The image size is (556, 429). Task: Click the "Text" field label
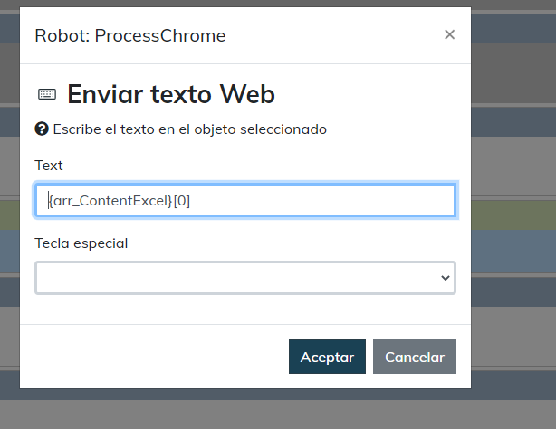[x=49, y=166]
